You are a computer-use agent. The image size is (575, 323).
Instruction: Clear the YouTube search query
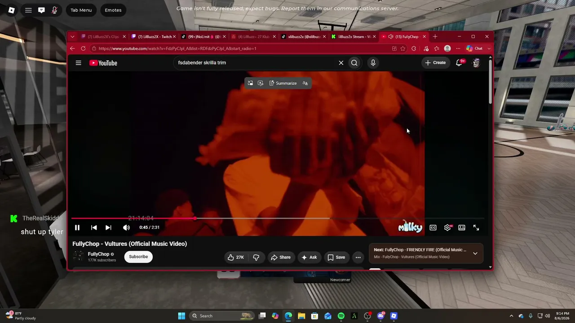[x=341, y=63]
